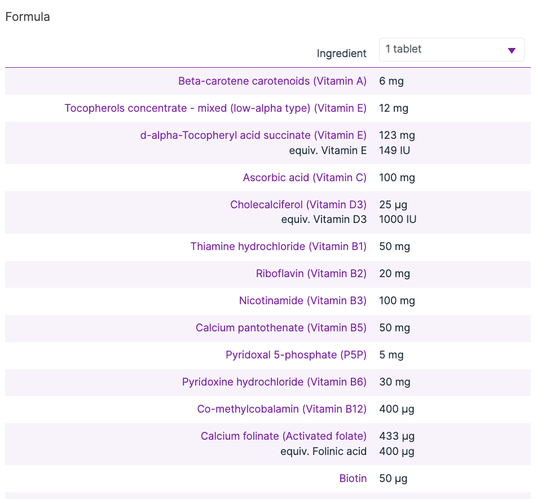Open Cholecalciferol (Vitamin D3) ingredient page
The width and height of the screenshot is (537, 499).
click(298, 205)
